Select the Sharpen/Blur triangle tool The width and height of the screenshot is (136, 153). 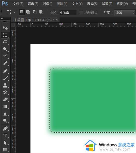point(5,114)
